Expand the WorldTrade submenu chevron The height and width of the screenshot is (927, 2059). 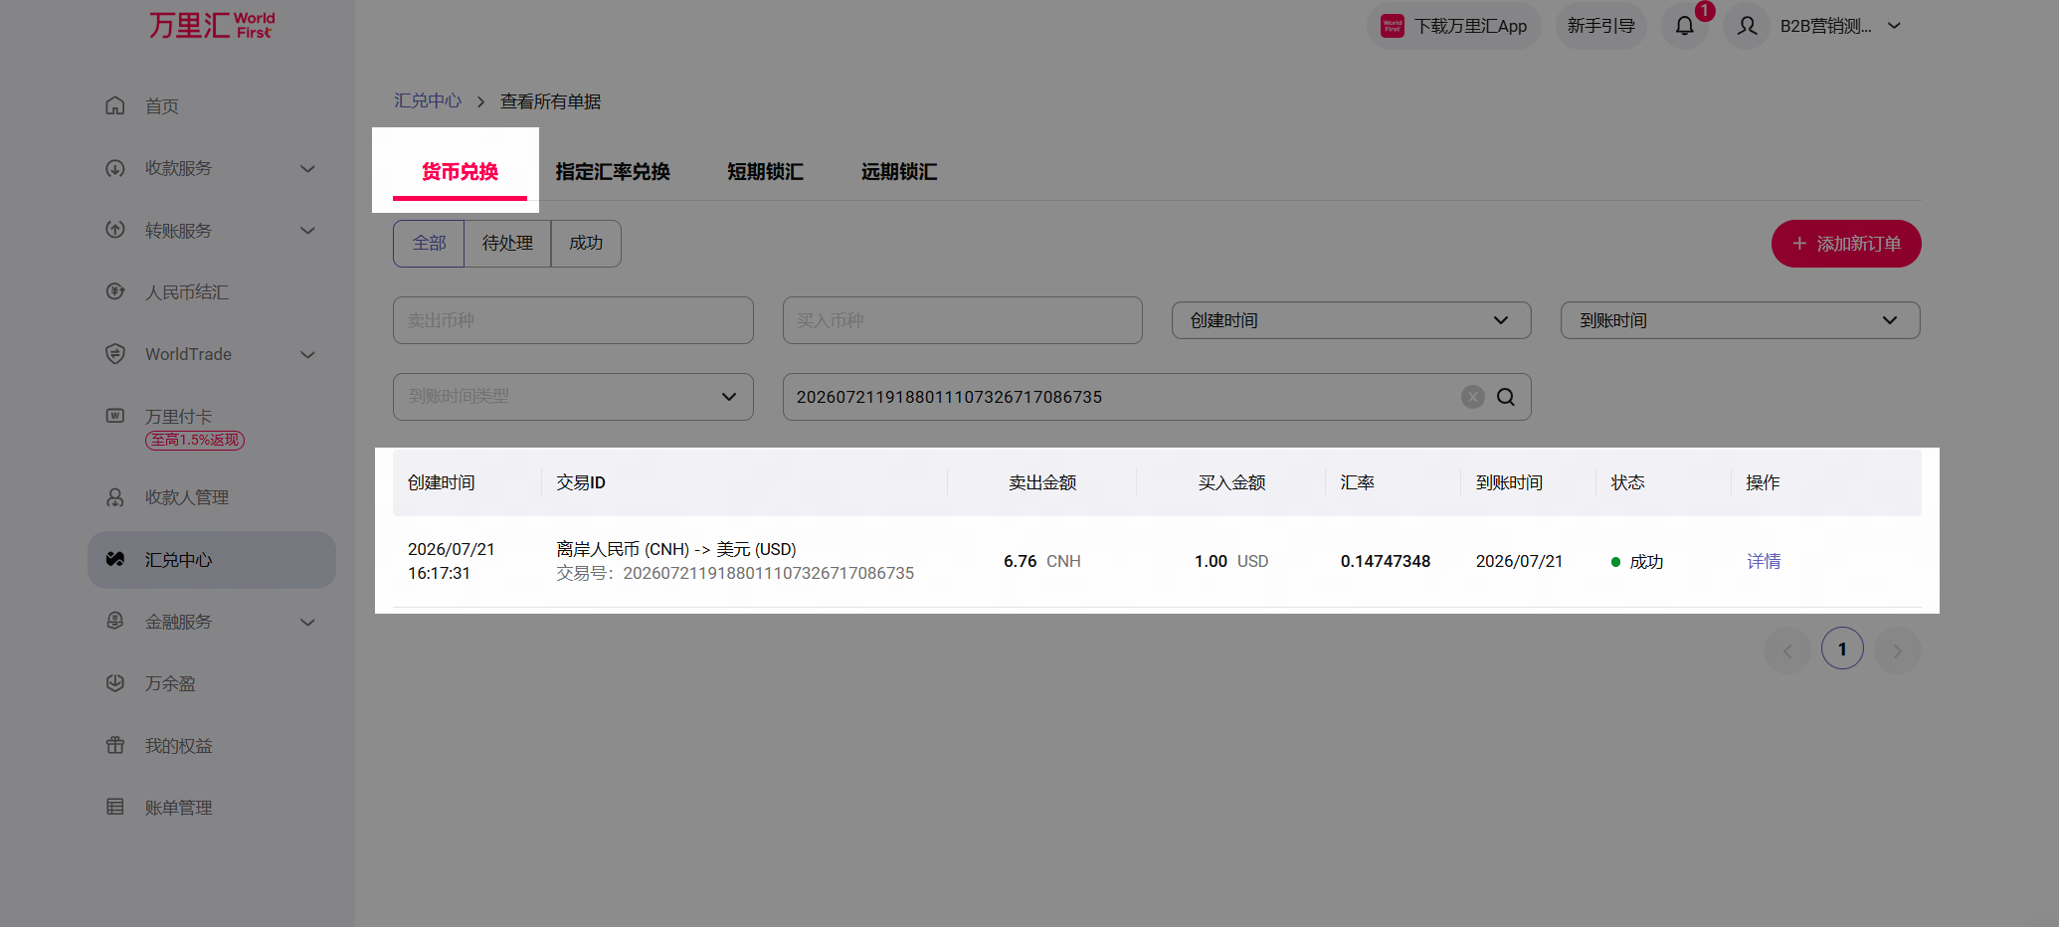tap(308, 355)
